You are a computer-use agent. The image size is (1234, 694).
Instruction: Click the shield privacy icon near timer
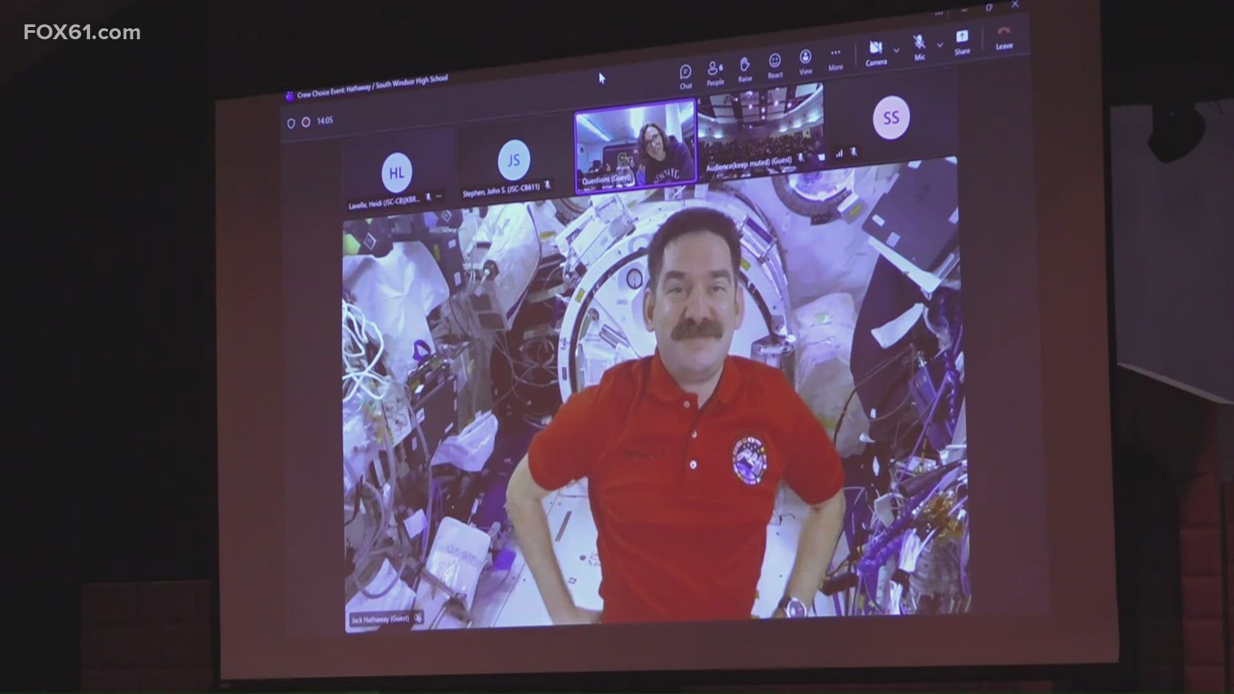tap(291, 123)
